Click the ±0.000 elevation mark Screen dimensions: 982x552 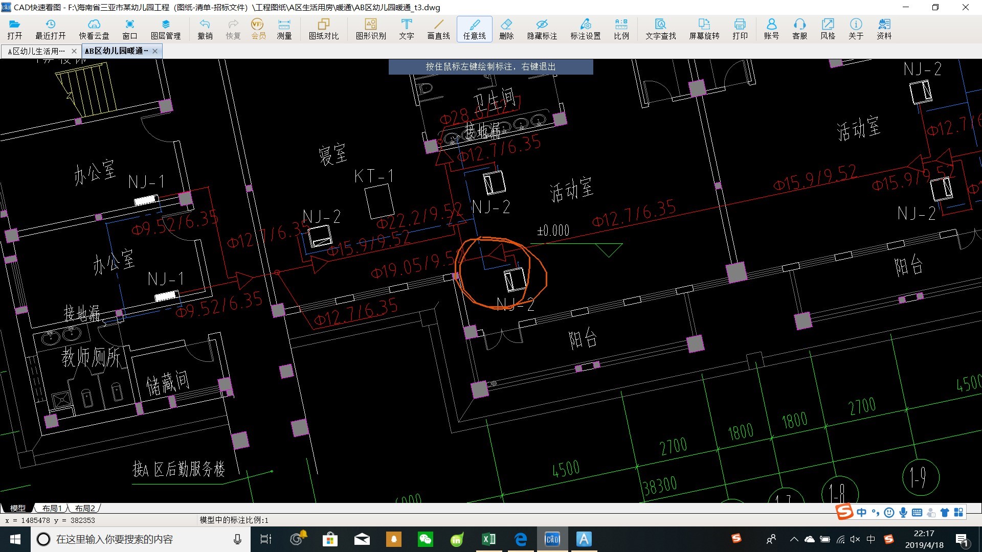(x=553, y=231)
